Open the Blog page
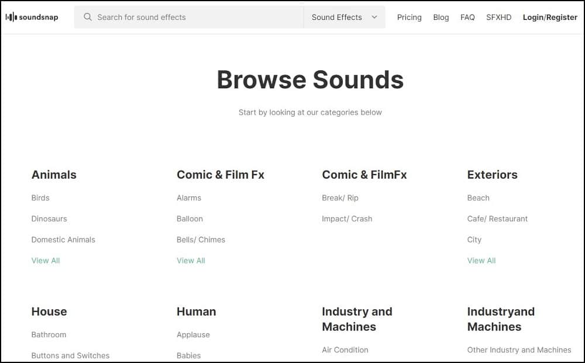 click(x=441, y=18)
